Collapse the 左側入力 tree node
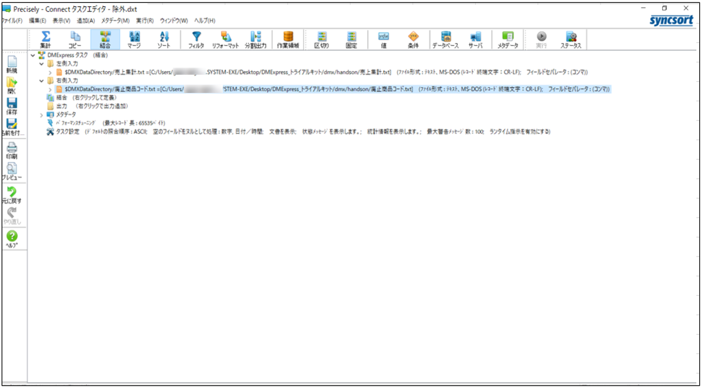701x387 pixels. click(x=42, y=64)
